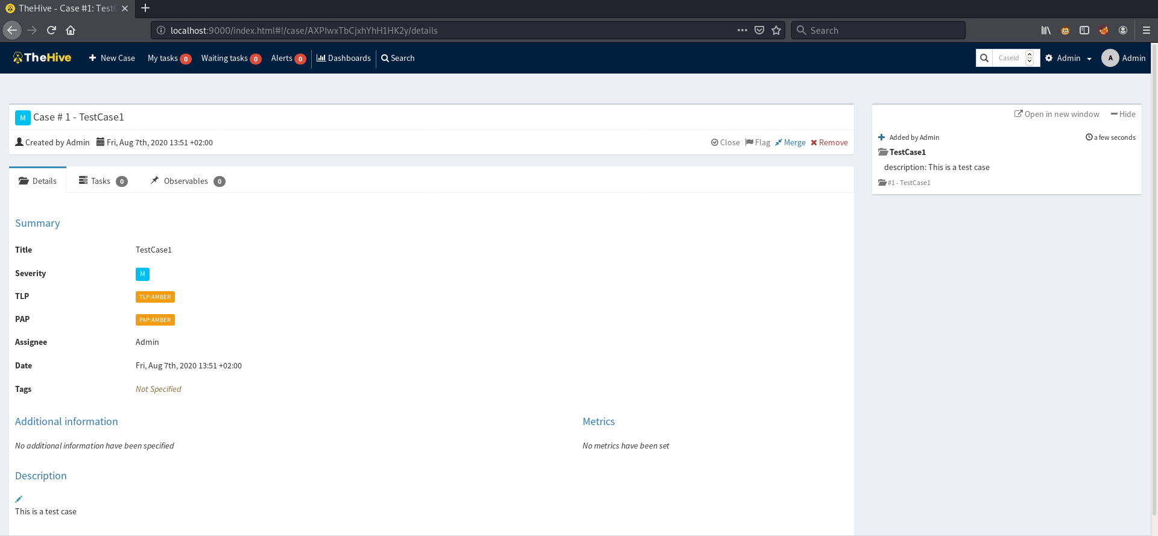Expand the Admin settings dropdown
The image size is (1158, 536).
[1069, 58]
